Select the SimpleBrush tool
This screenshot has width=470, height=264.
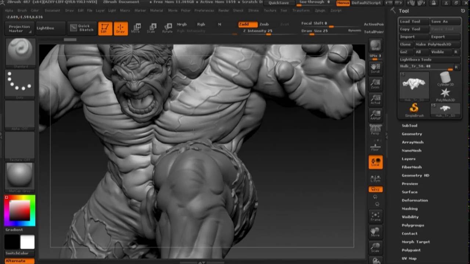pos(414,110)
